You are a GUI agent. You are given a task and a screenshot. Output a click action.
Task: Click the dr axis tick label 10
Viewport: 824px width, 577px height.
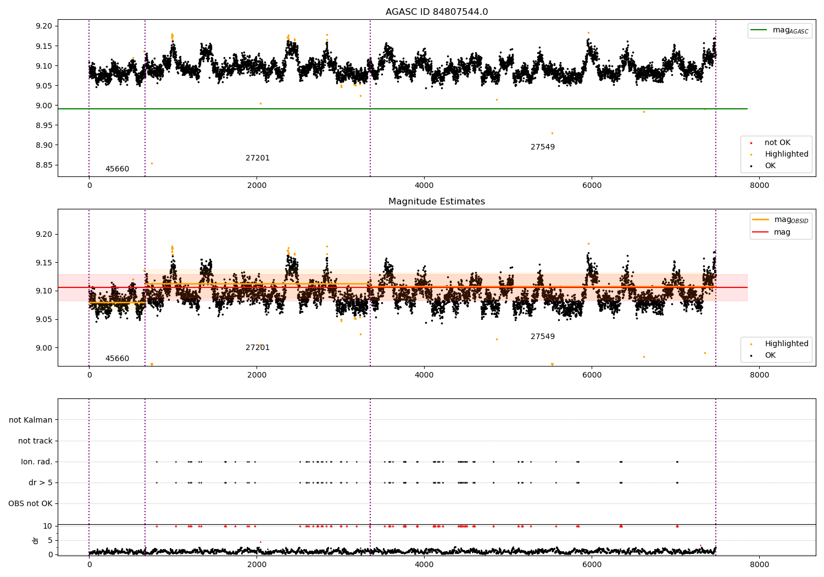click(x=48, y=526)
